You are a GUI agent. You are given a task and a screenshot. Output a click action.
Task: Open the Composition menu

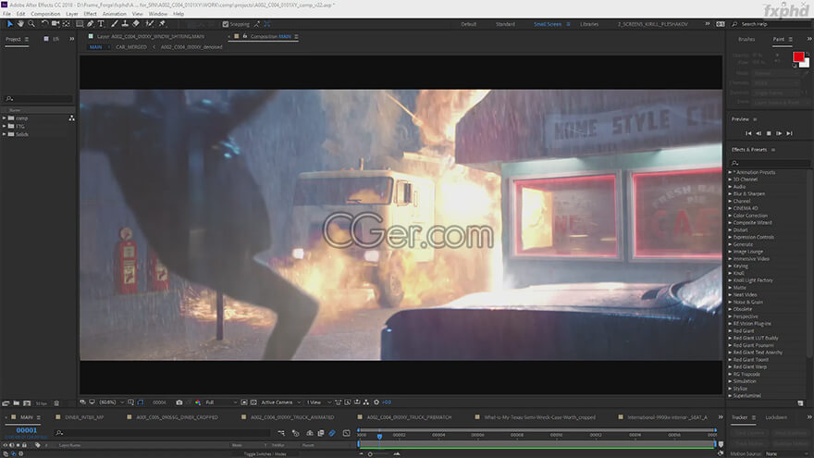pyautogui.click(x=45, y=14)
